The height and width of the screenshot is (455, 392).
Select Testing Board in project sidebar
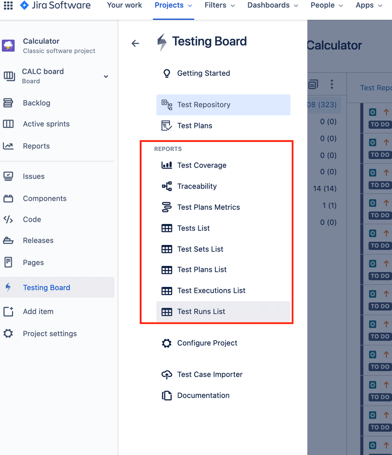point(57,287)
